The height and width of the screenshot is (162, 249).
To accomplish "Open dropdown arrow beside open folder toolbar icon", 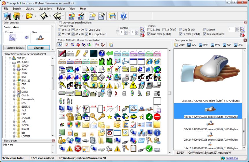I will [35, 16].
